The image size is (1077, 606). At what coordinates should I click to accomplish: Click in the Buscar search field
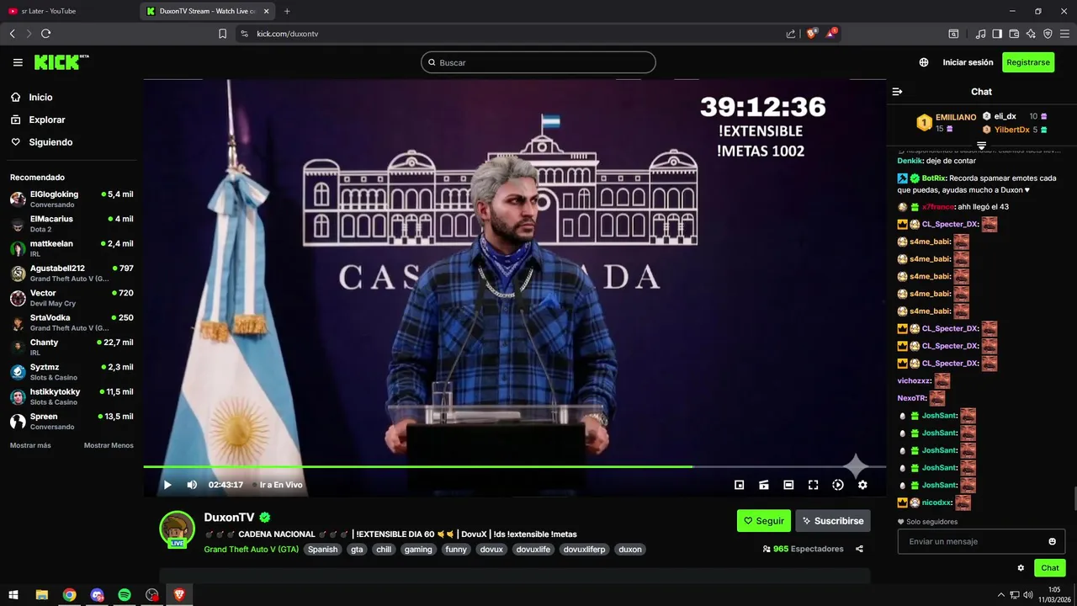point(538,62)
